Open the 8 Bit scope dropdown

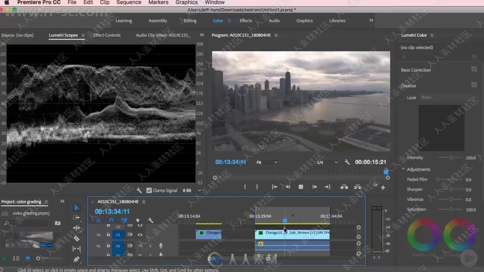[192, 190]
